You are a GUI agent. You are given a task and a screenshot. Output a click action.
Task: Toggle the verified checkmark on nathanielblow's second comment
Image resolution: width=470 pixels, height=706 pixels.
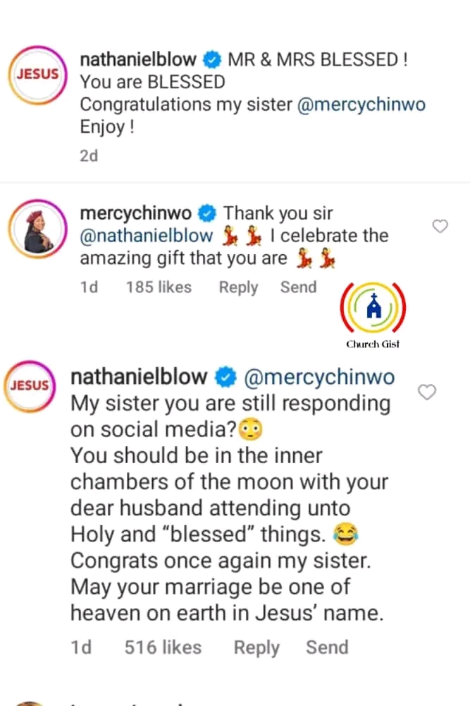225,377
